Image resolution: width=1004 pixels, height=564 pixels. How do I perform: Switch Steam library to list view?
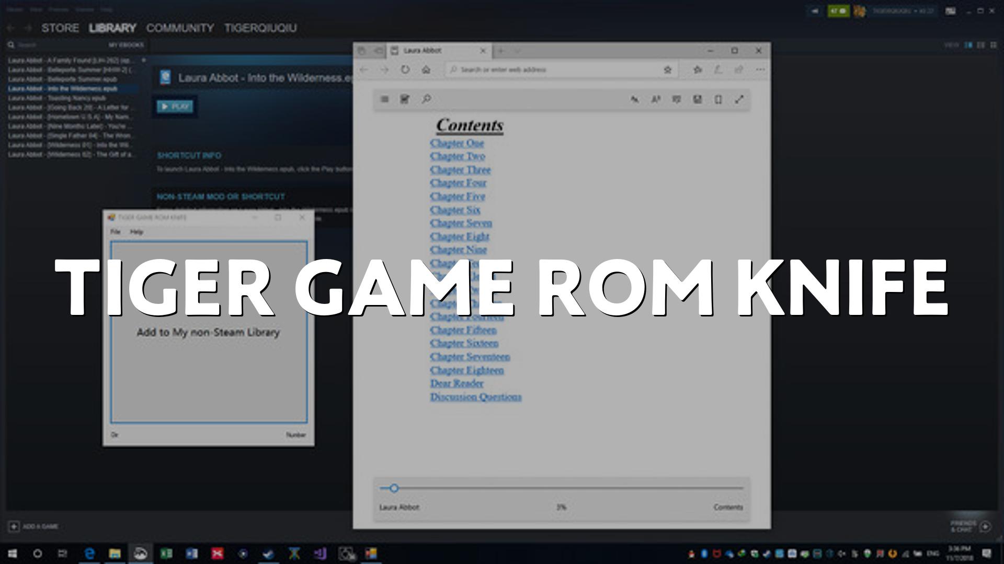(x=981, y=45)
